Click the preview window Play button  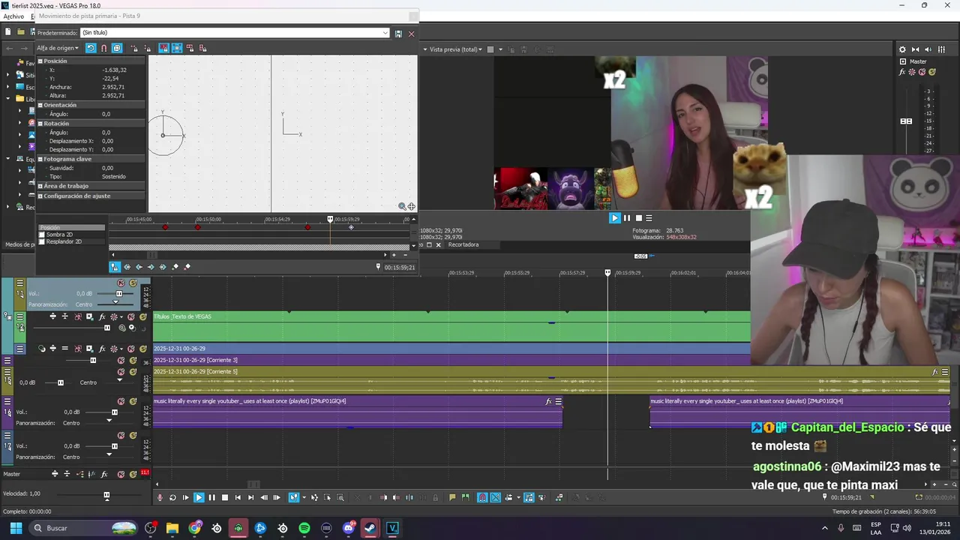(615, 218)
